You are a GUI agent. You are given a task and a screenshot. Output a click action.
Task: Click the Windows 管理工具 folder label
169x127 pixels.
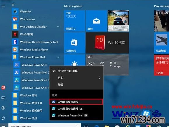pos(31,103)
